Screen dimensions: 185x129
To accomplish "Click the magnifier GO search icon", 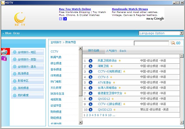I will 173,43.
